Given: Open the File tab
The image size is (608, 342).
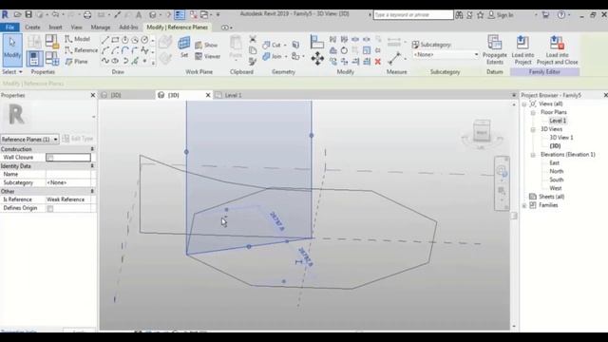Looking at the screenshot, I should [x=9, y=28].
